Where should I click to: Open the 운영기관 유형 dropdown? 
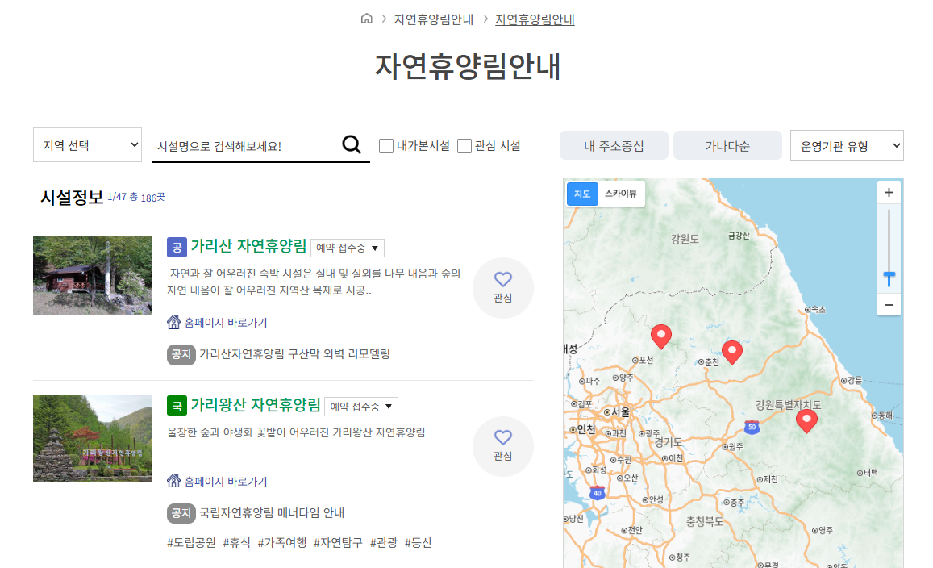pyautogui.click(x=847, y=145)
